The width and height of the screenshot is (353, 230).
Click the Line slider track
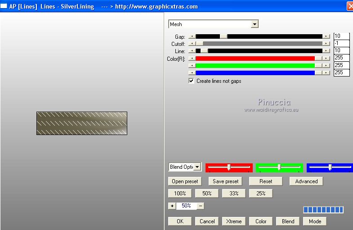pos(259,51)
